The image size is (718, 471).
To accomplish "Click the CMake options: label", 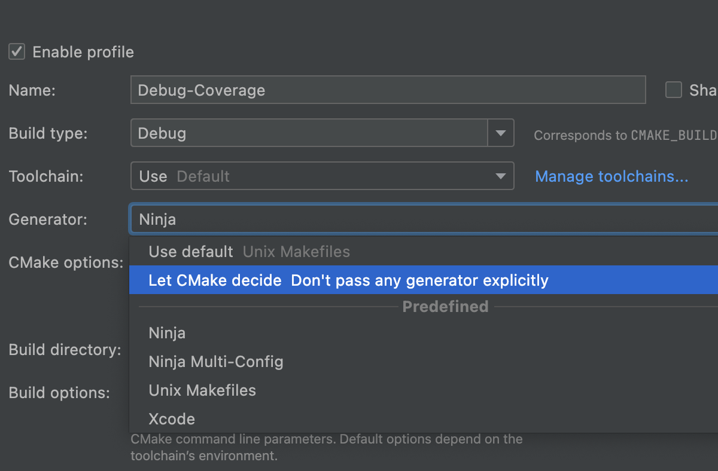I will tap(66, 262).
